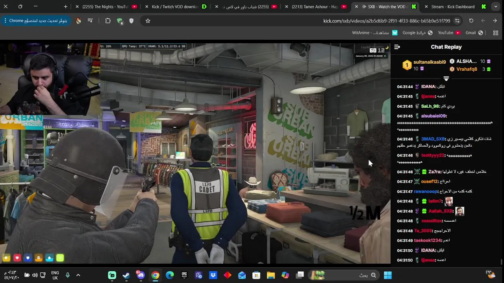Open Steam from taskbar
Image resolution: width=504 pixels, height=283 pixels.
tap(126, 275)
